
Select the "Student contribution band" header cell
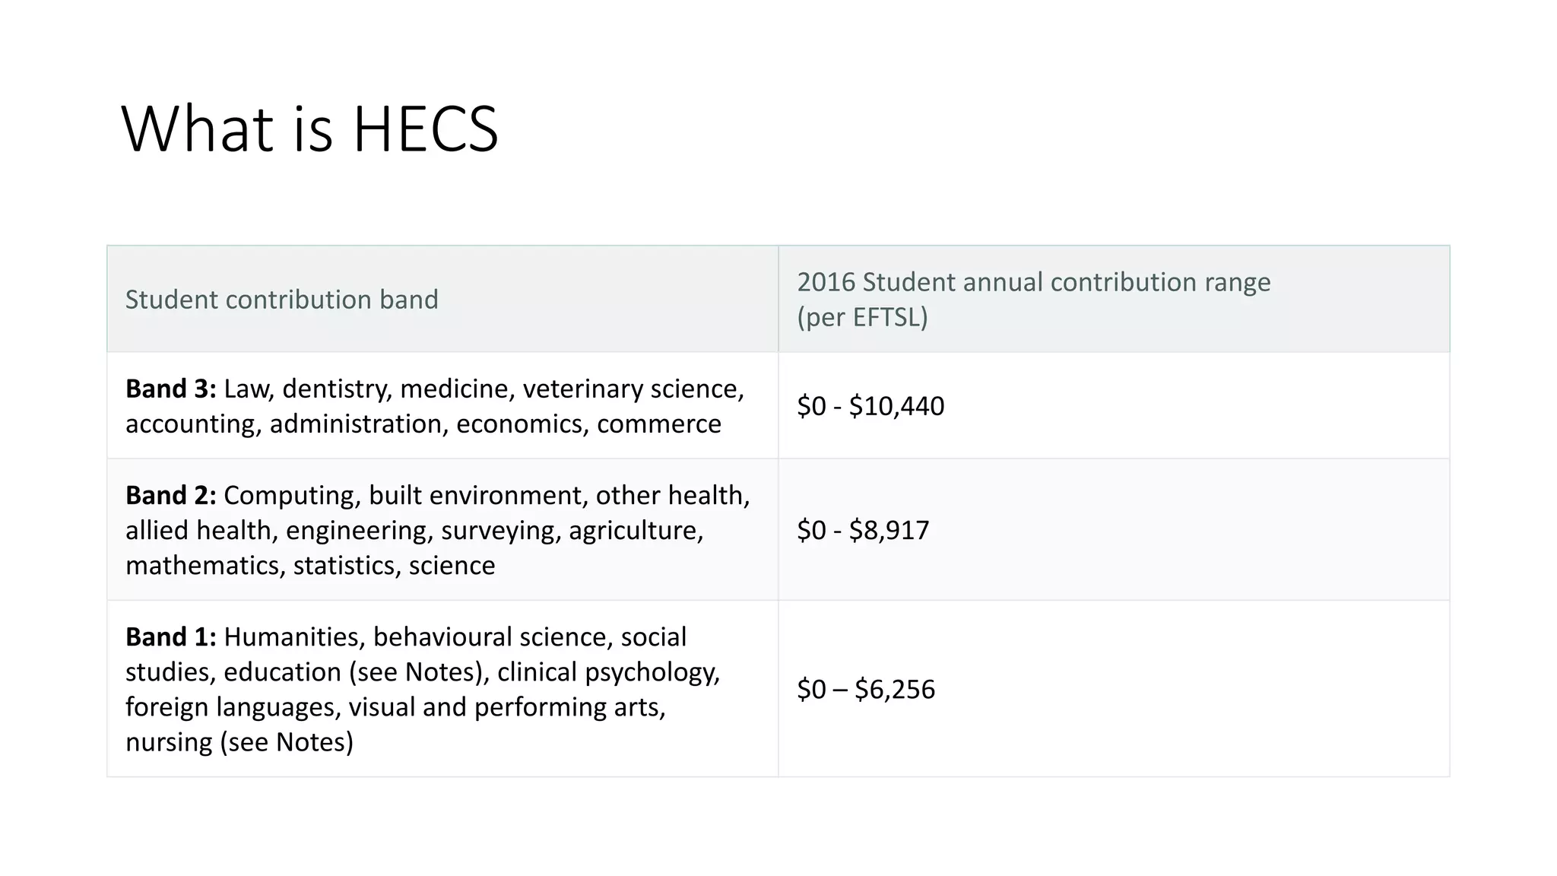tap(281, 300)
